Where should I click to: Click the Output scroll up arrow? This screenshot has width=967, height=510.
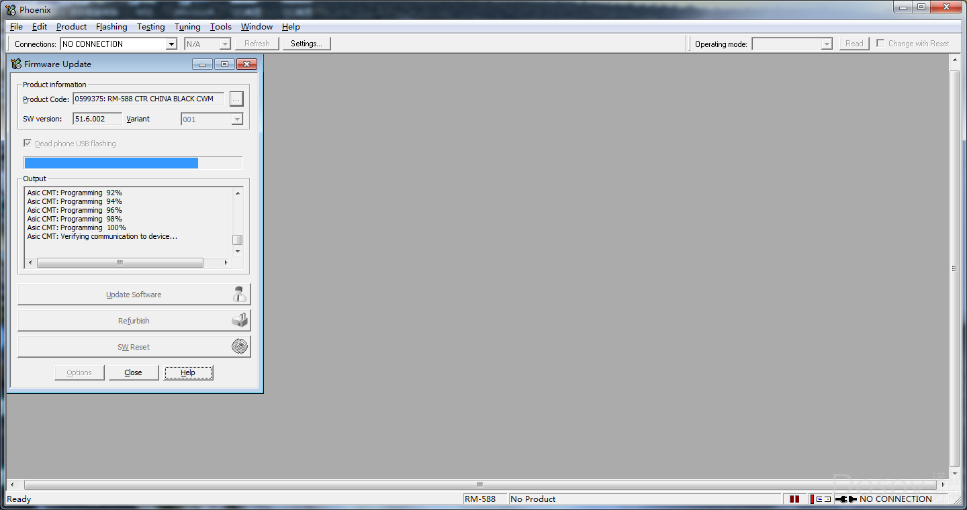point(238,193)
